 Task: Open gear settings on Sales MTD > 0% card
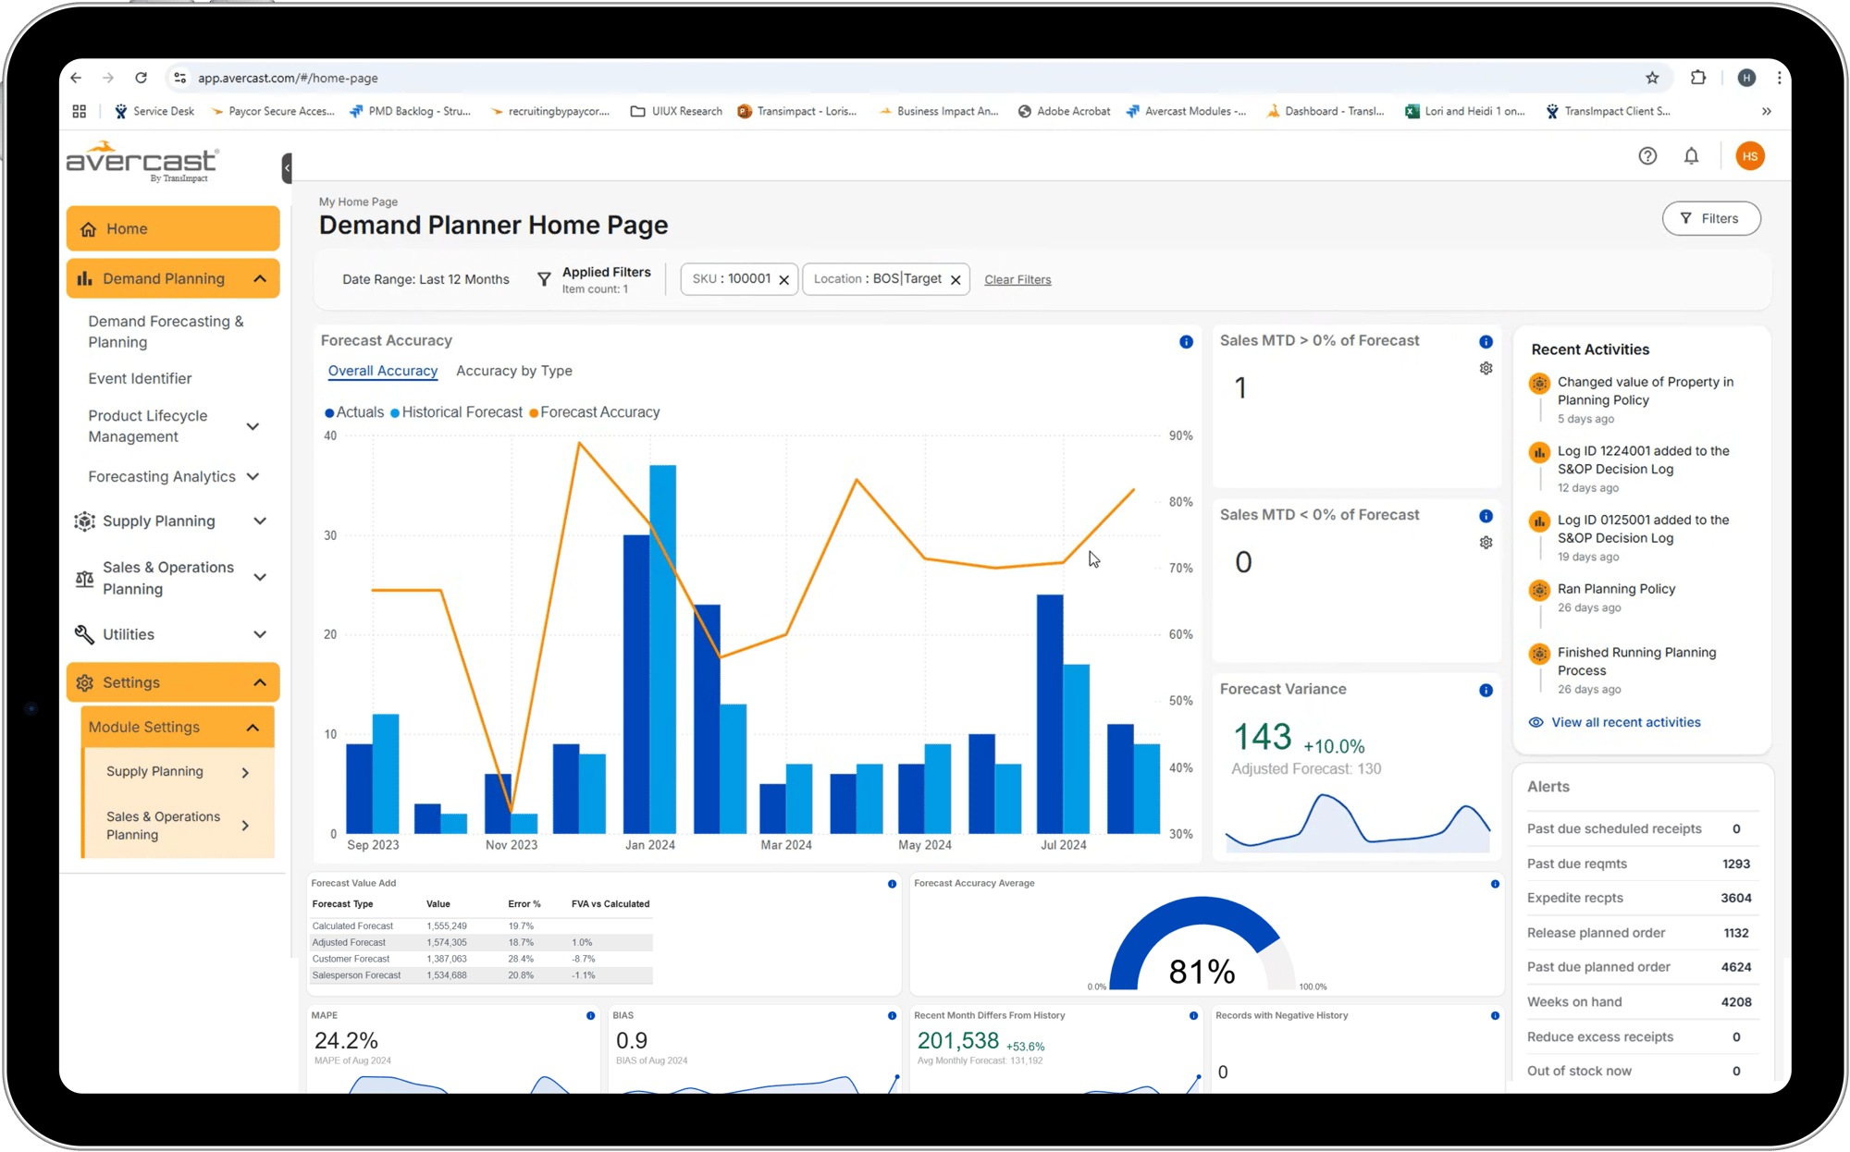pyautogui.click(x=1486, y=368)
